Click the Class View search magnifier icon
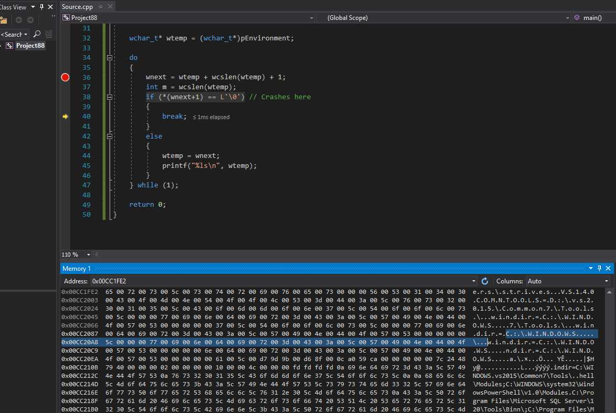This screenshot has height=413, width=616. pyautogui.click(x=37, y=34)
